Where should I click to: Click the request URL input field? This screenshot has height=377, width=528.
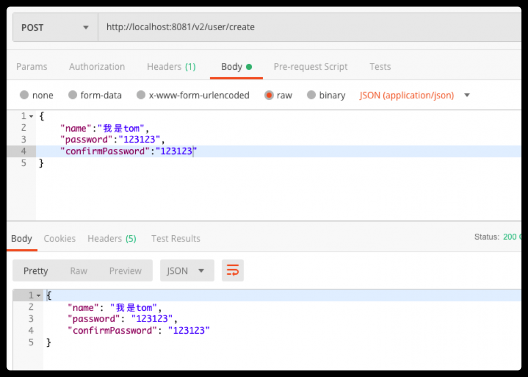point(309,27)
